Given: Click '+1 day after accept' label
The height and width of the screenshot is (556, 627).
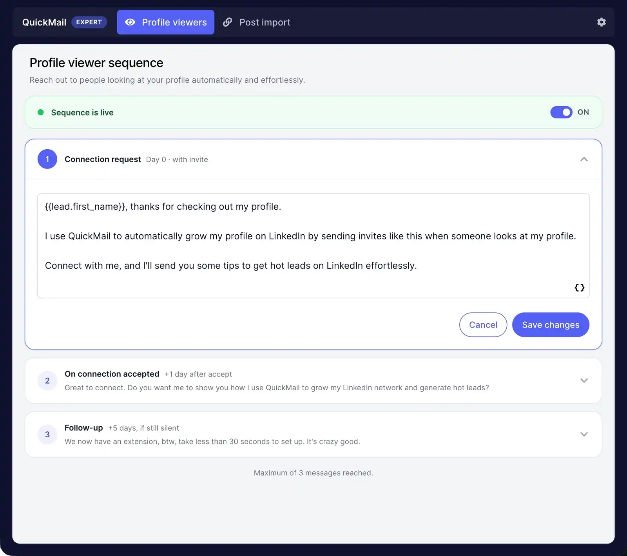Looking at the screenshot, I should (x=198, y=374).
